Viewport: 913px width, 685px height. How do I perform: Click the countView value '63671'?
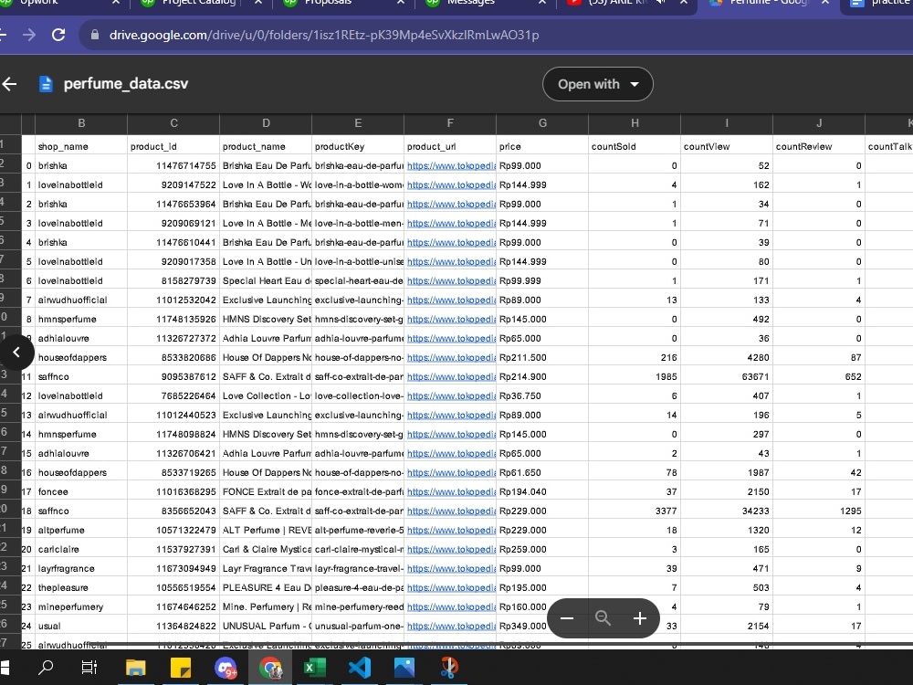727,376
